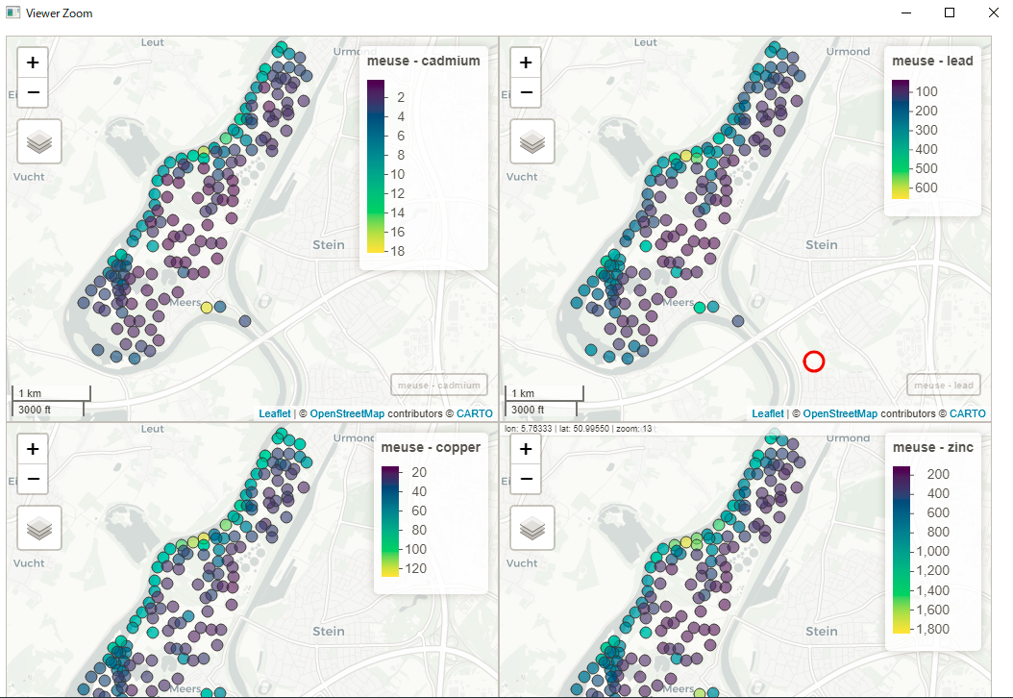
Task: Click the zinc legend color gradient
Action: point(901,550)
